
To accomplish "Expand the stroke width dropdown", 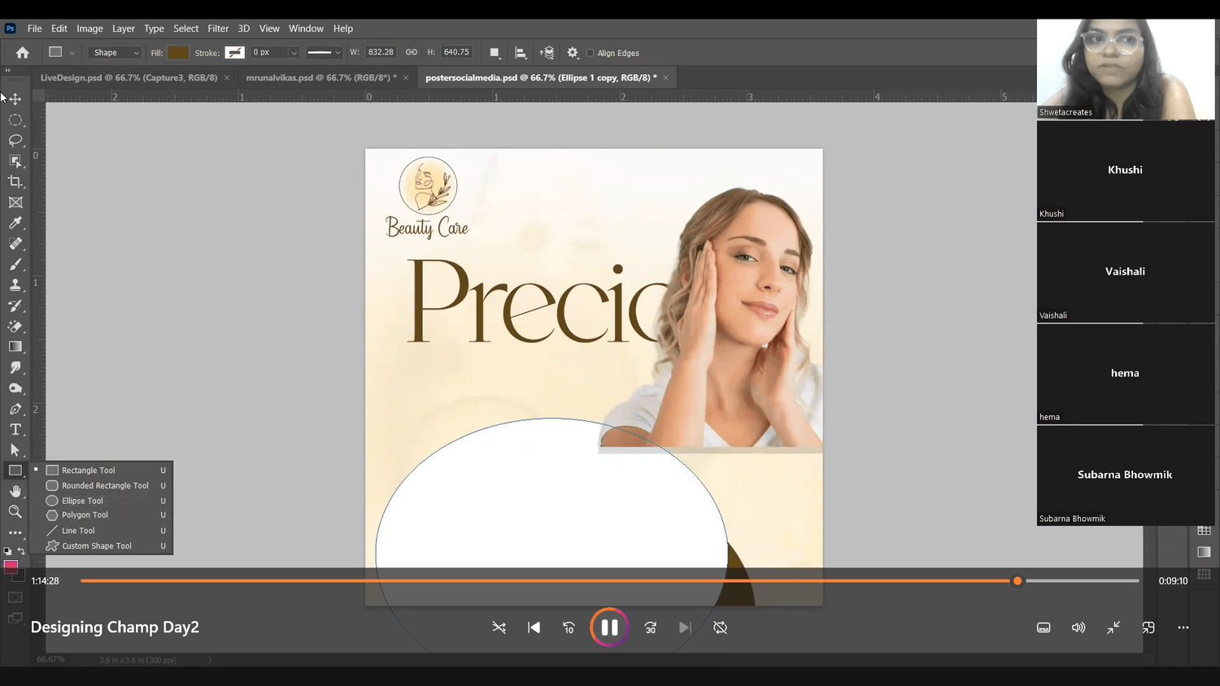I will click(294, 53).
